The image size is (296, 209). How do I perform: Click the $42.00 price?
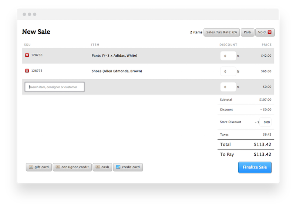266,56
